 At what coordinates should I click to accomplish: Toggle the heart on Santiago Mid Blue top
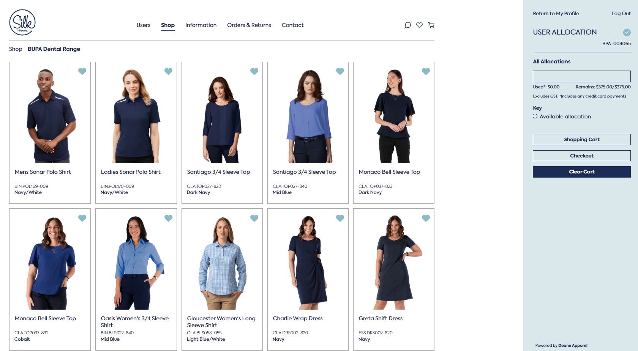[340, 71]
